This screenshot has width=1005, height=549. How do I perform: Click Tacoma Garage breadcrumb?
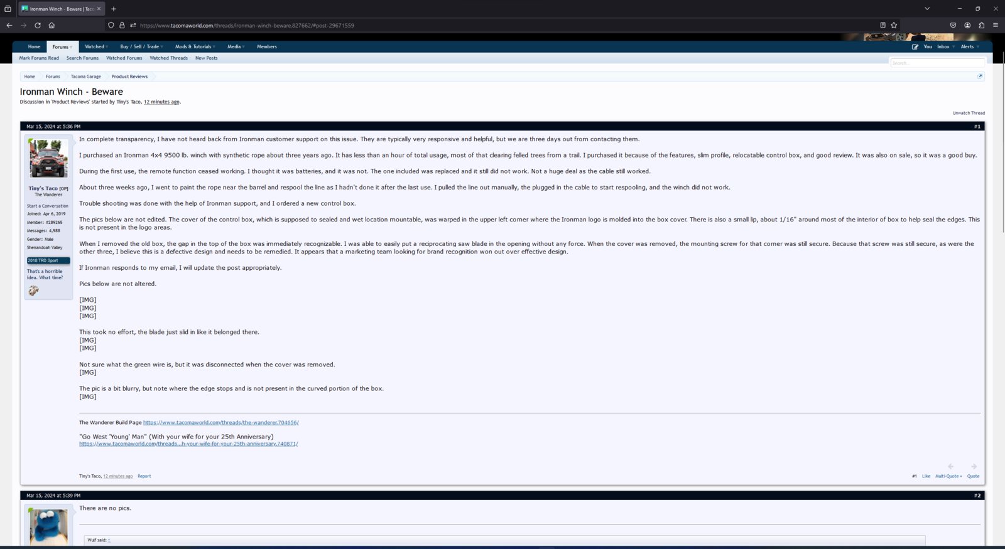click(x=85, y=77)
